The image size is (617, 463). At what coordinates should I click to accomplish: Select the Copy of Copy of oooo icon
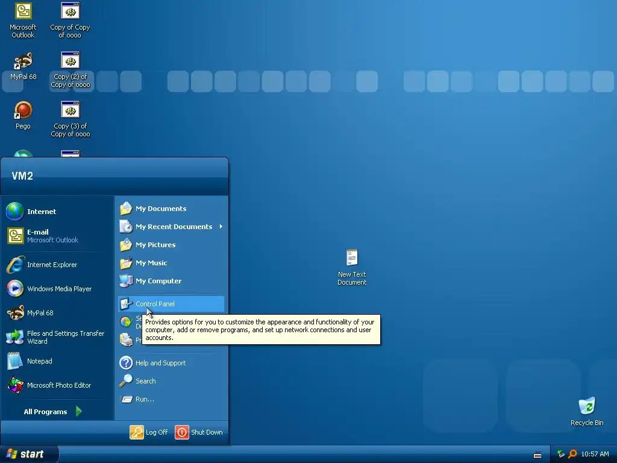point(70,20)
